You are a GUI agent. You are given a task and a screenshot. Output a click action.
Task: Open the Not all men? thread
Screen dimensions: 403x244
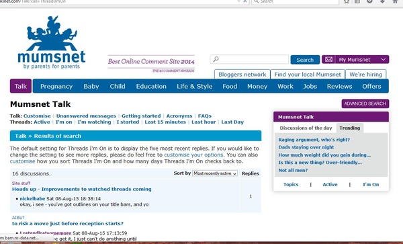coord(293,171)
